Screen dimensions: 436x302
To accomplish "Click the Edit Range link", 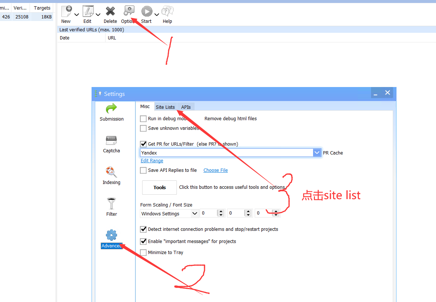I will coord(152,161).
